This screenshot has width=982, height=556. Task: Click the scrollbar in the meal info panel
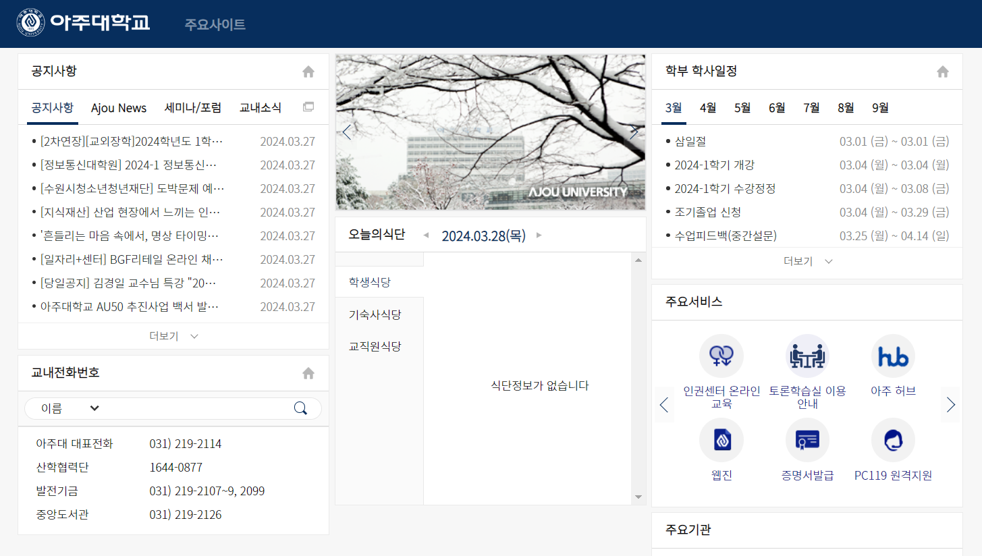[638, 378]
